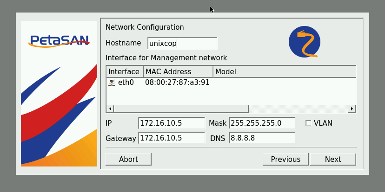Screen dimensions: 385x192
Task: Sort by the Interface column header
Action: click(x=125, y=72)
